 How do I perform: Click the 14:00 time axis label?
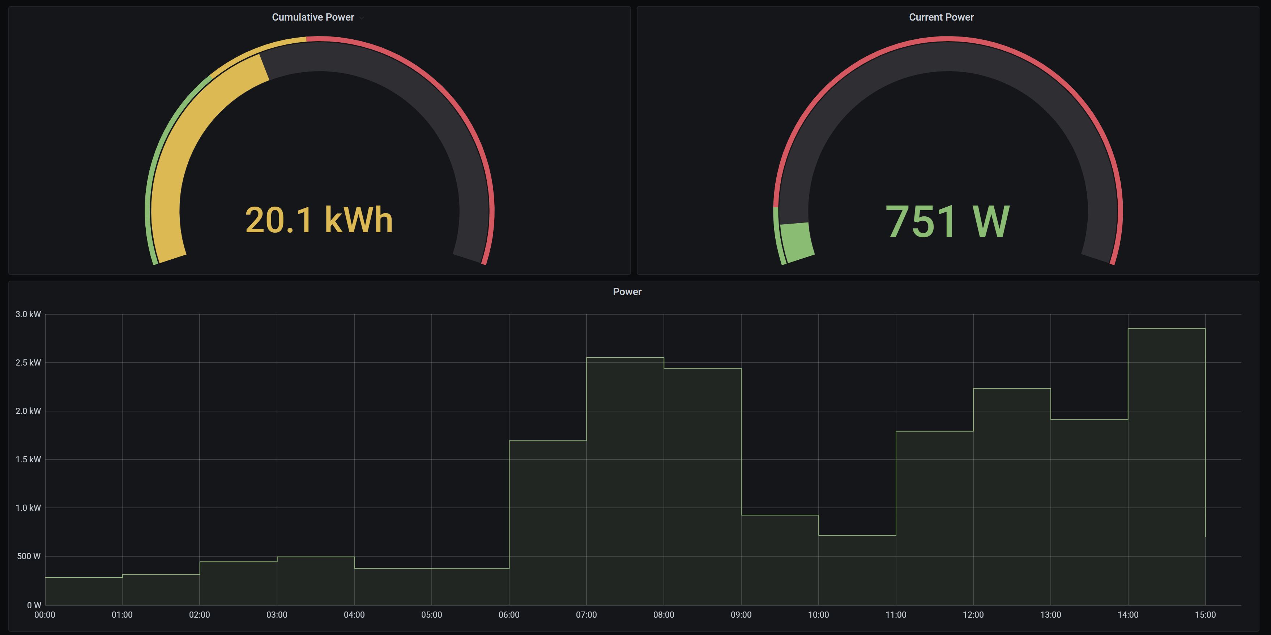[1128, 615]
